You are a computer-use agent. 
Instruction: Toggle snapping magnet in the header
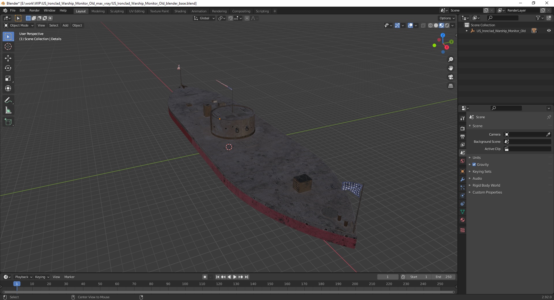231,18
